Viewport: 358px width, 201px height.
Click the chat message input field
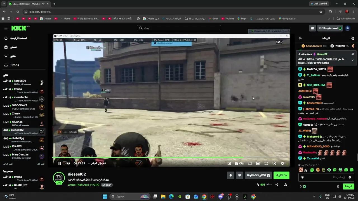tap(326, 177)
